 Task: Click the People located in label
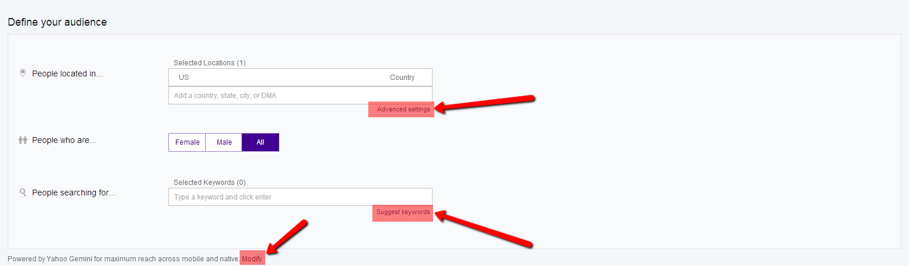(x=67, y=74)
